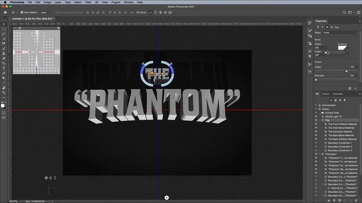Switch to the Channels tab
The width and height of the screenshot is (362, 203).
tap(338, 94)
